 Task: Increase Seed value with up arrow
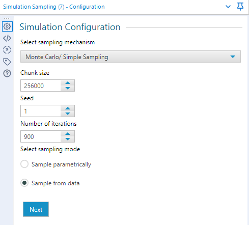[x=68, y=108]
